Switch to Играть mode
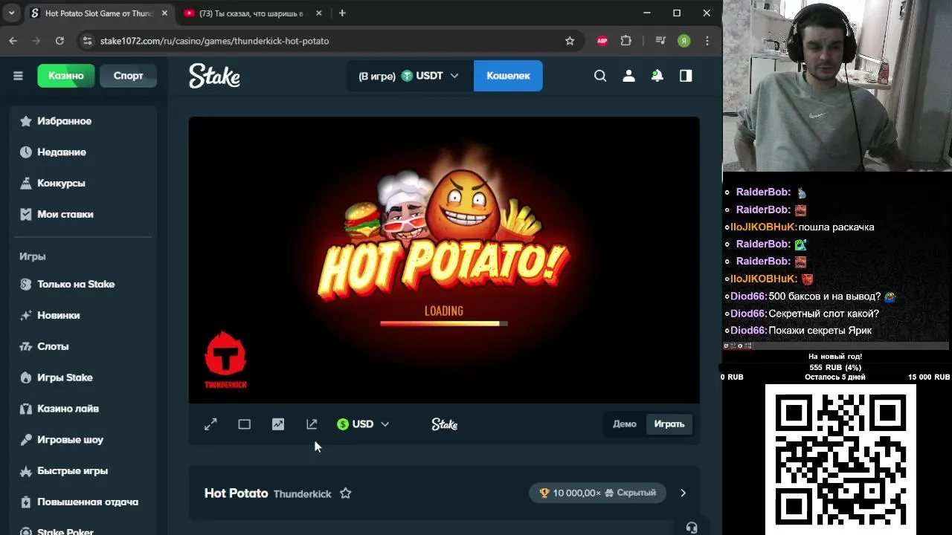 tap(669, 424)
